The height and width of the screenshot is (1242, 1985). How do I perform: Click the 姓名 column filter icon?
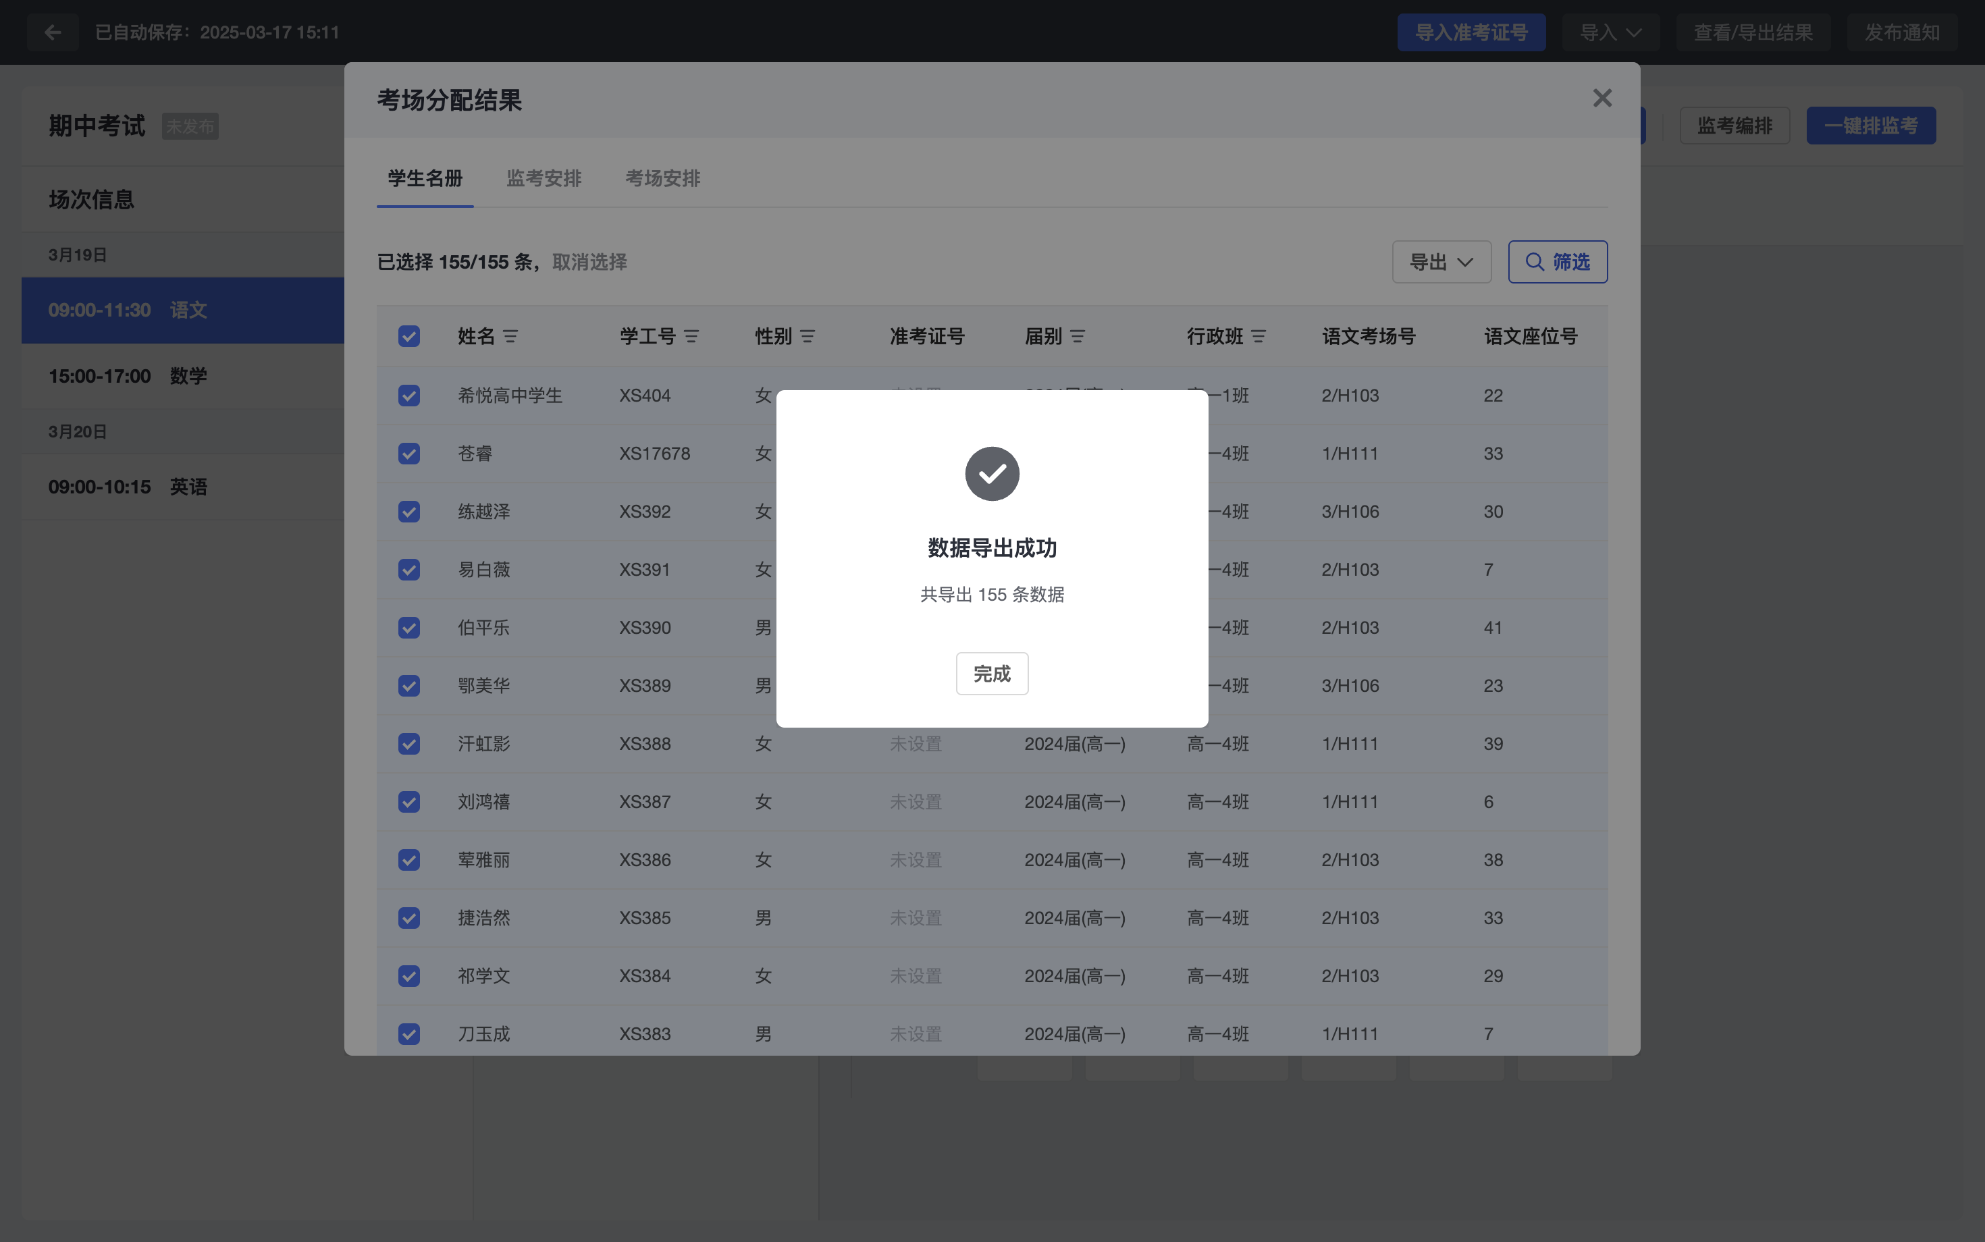tap(510, 336)
